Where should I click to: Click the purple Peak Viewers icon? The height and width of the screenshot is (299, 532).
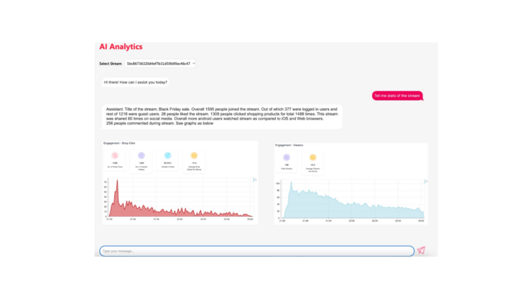tap(287, 158)
